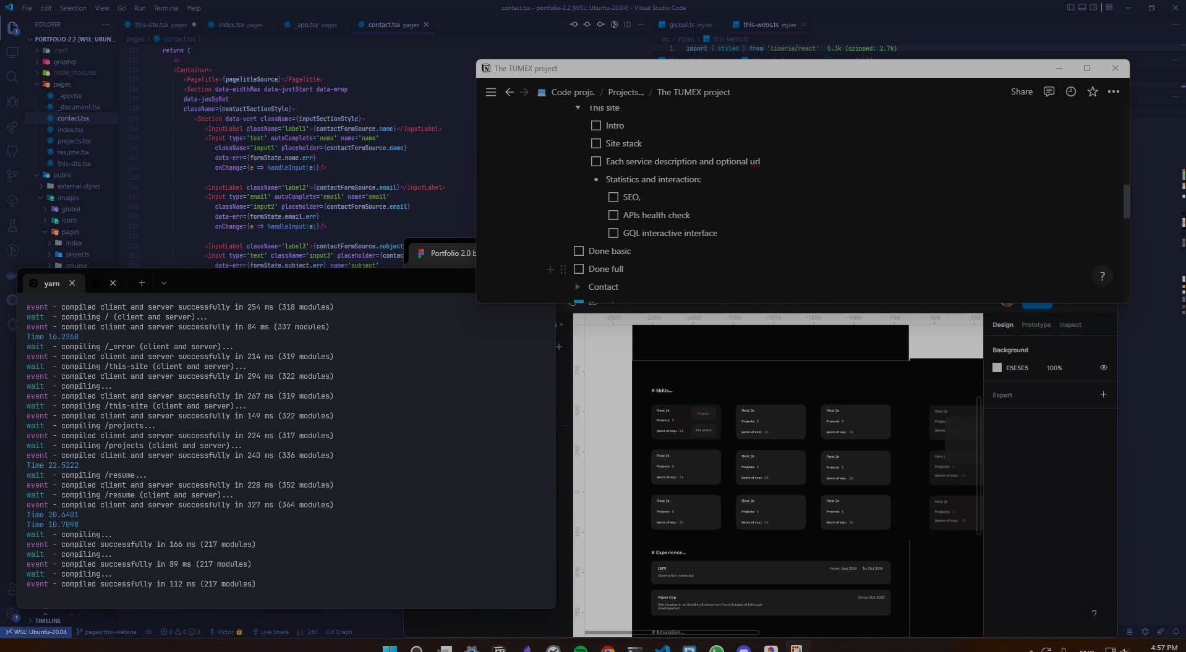Expand the global images folder
The width and height of the screenshot is (1186, 652).
tap(70, 209)
